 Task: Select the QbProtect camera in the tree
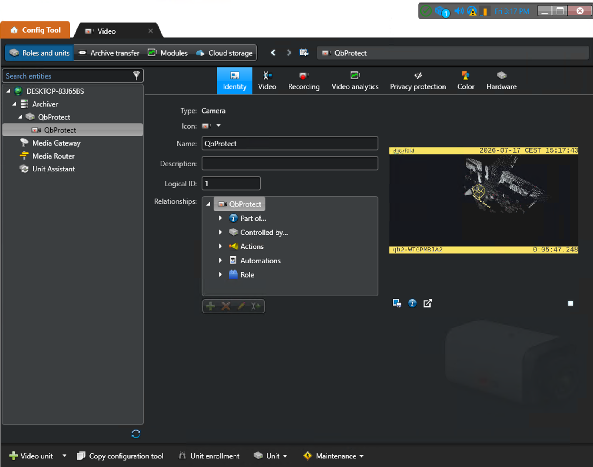pos(73,130)
